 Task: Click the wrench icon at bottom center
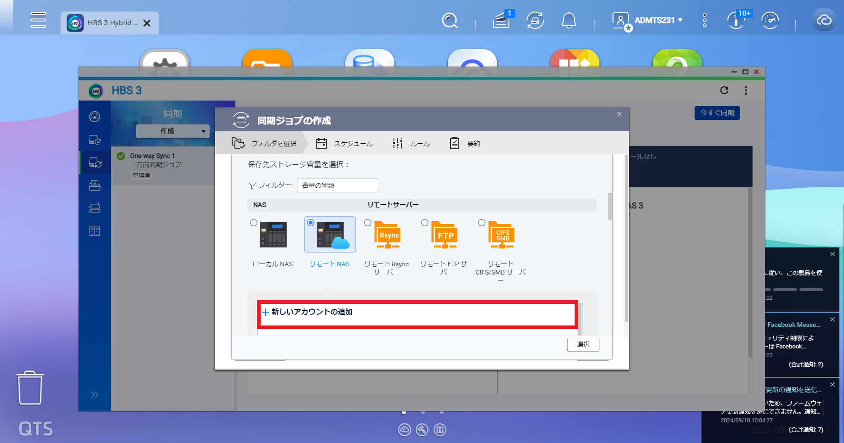[x=422, y=430]
